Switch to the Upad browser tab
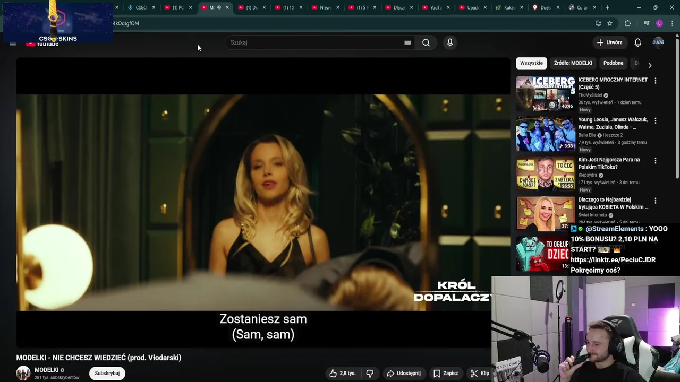The width and height of the screenshot is (680, 382). (472, 7)
